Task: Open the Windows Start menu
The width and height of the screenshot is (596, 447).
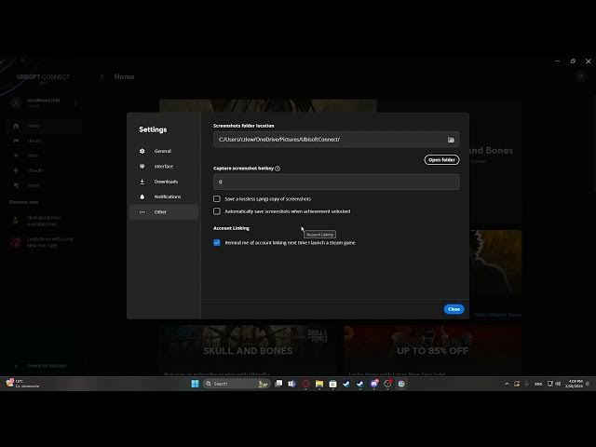Action: click(x=195, y=384)
